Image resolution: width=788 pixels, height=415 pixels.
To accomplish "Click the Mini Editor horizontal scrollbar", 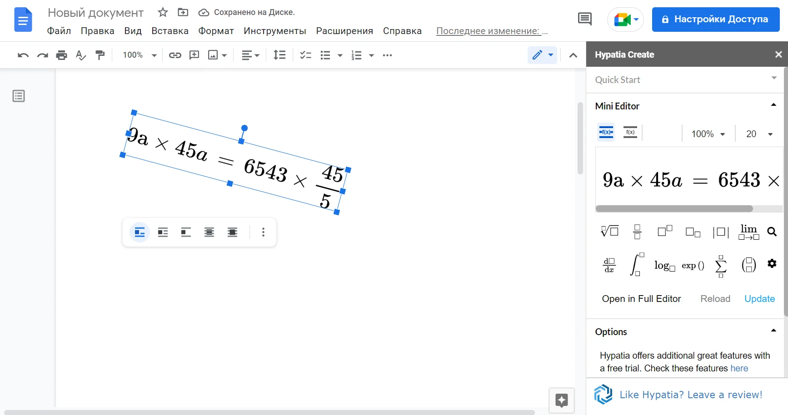I will [674, 209].
